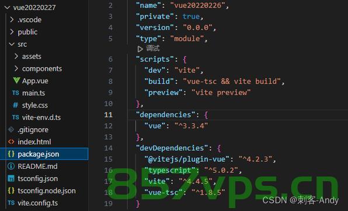Select the public folder label
Image resolution: width=348 pixels, height=211 pixels.
coord(27,32)
